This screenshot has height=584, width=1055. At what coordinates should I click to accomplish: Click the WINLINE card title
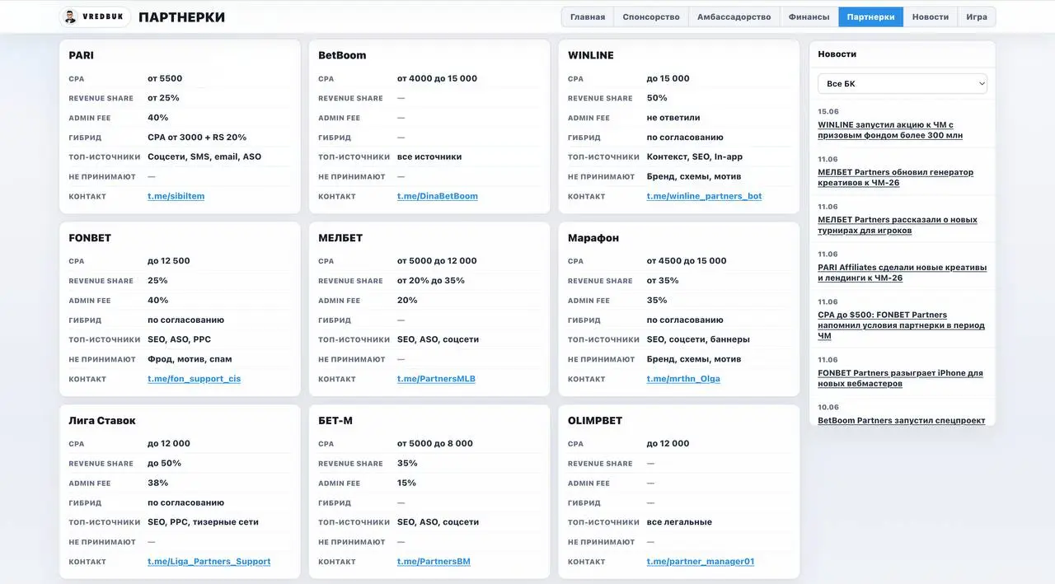[x=591, y=55]
